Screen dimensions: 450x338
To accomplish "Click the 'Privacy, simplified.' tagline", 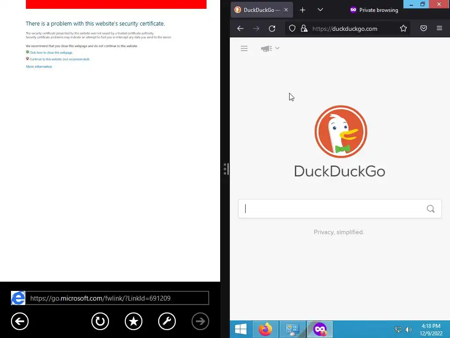I will (x=339, y=232).
